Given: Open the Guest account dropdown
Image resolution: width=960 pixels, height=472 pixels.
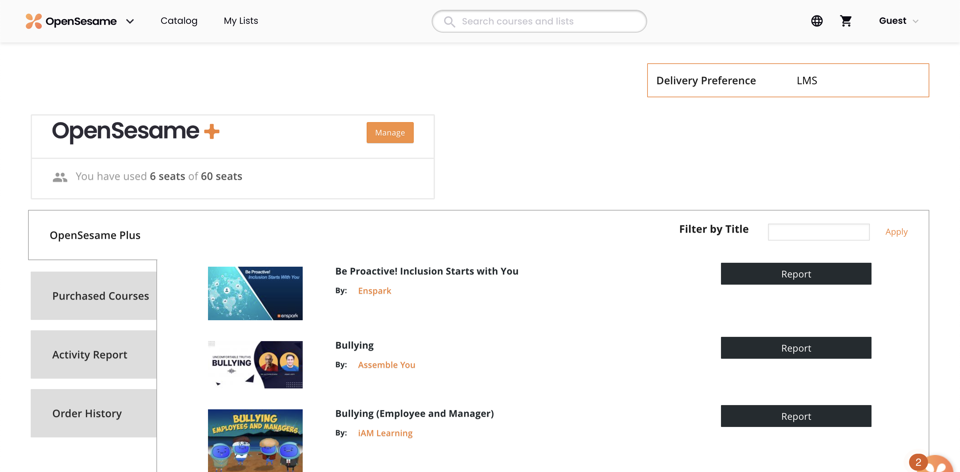Looking at the screenshot, I should (x=899, y=21).
